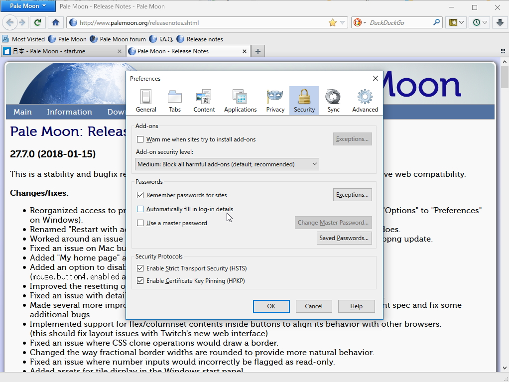Open Saved Passwords
This screenshot has height=382, width=509.
point(344,238)
